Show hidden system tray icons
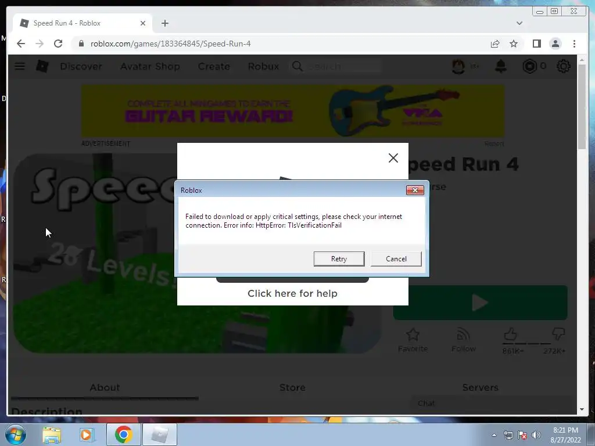Viewport: 595px width, 446px height. (494, 435)
